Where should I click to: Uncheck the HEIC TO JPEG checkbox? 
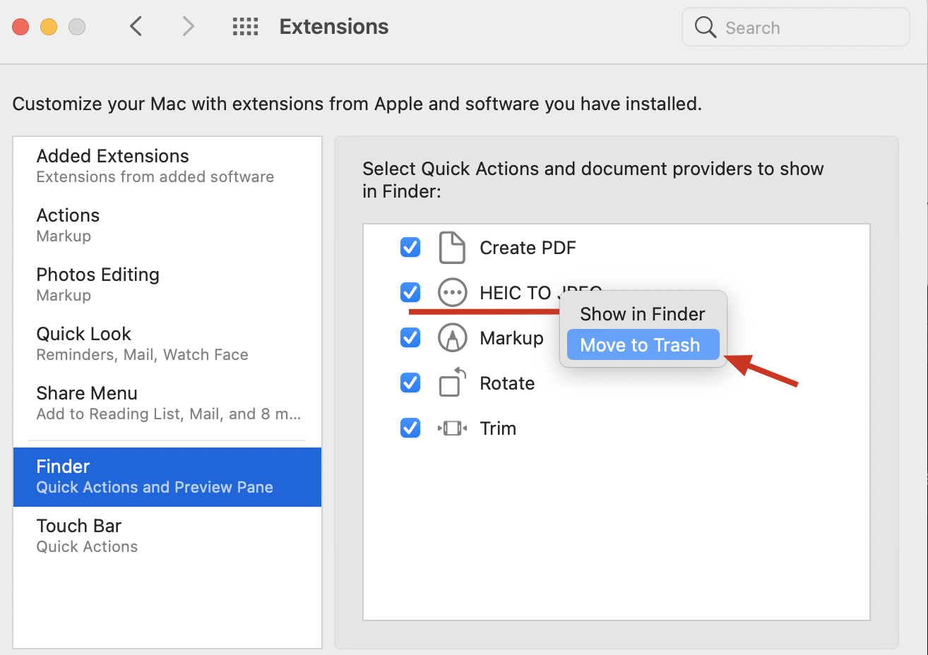coord(410,292)
